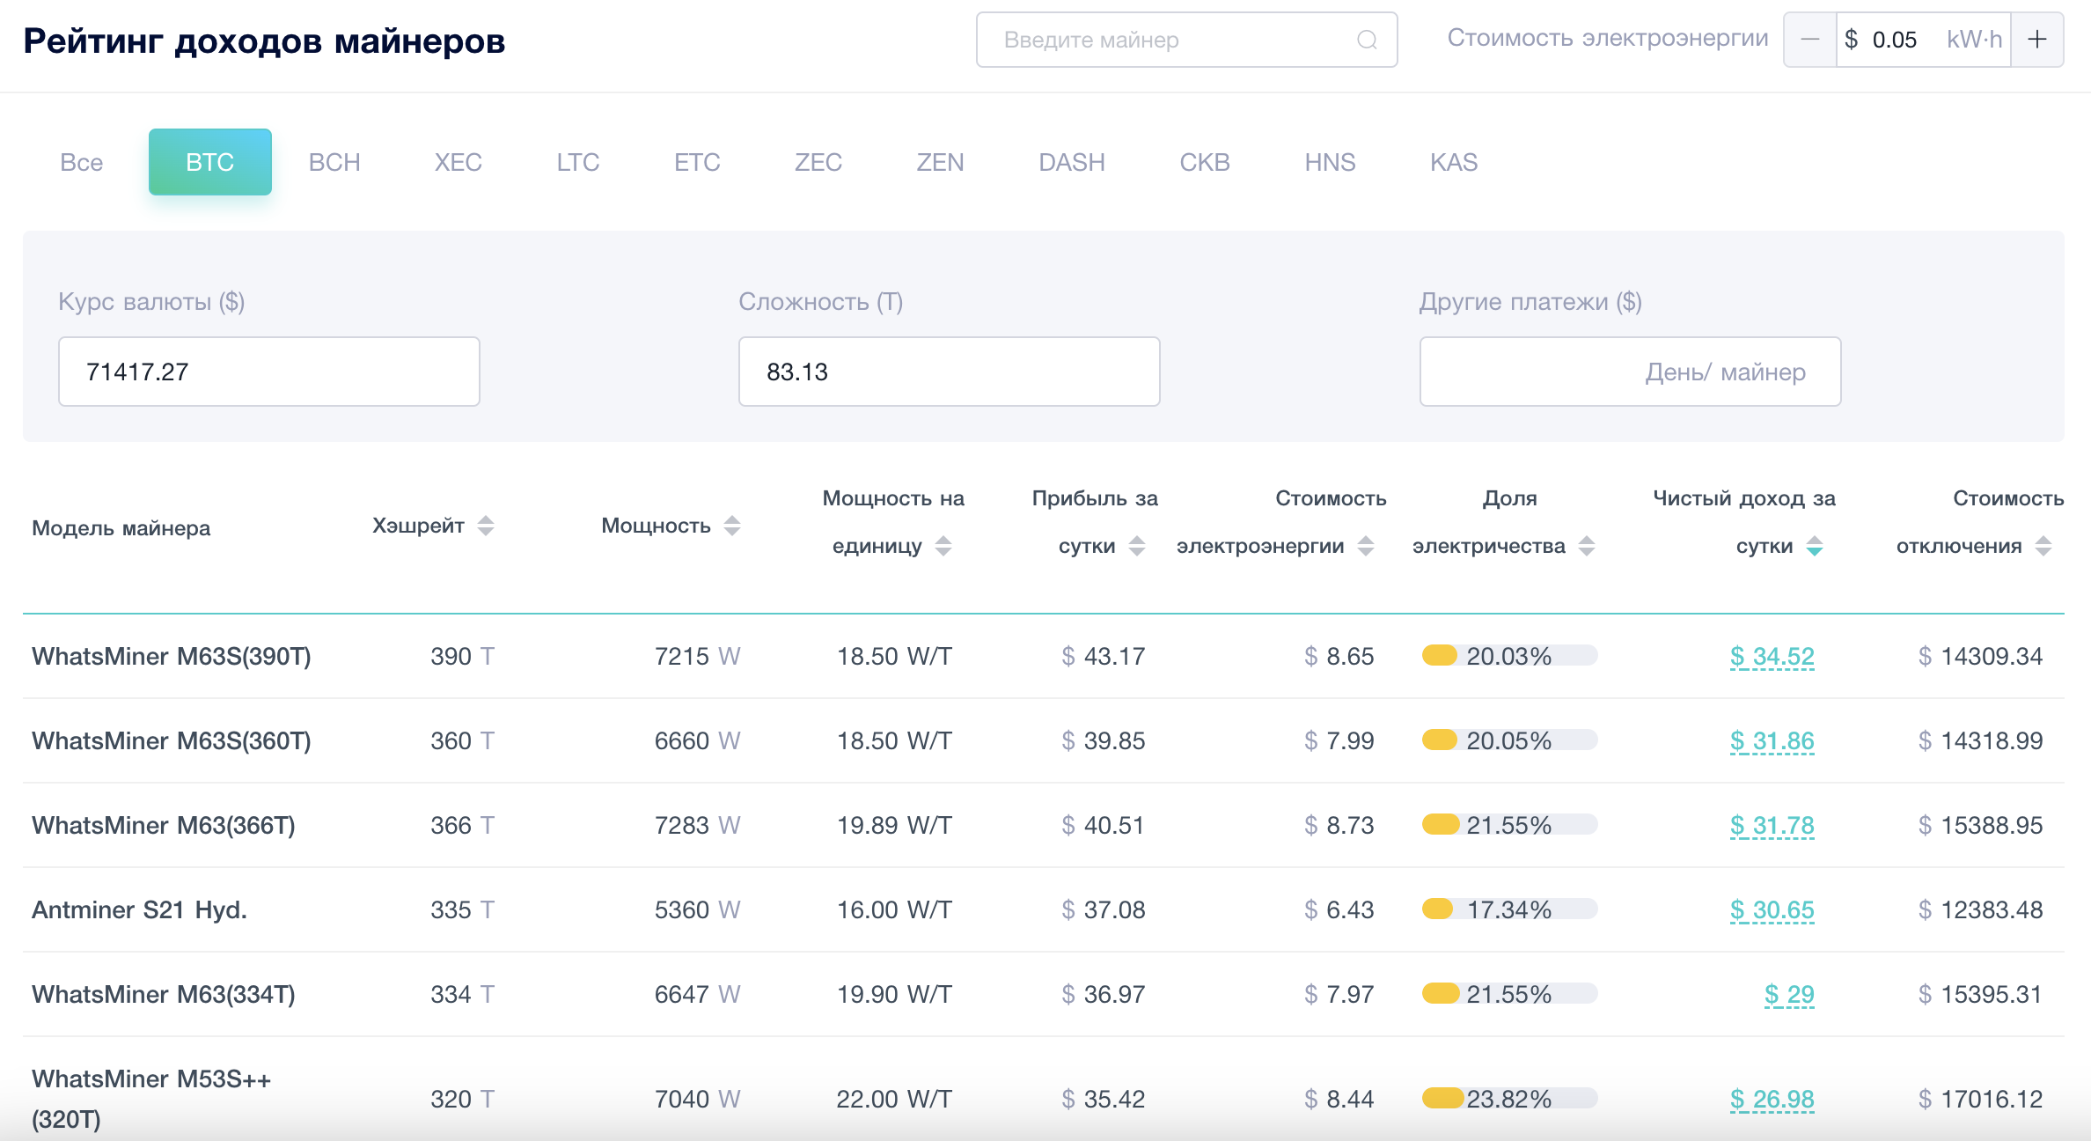Viewport: 2091px width, 1141px height.
Task: Open net income link $ 34.52
Action: (x=1772, y=657)
